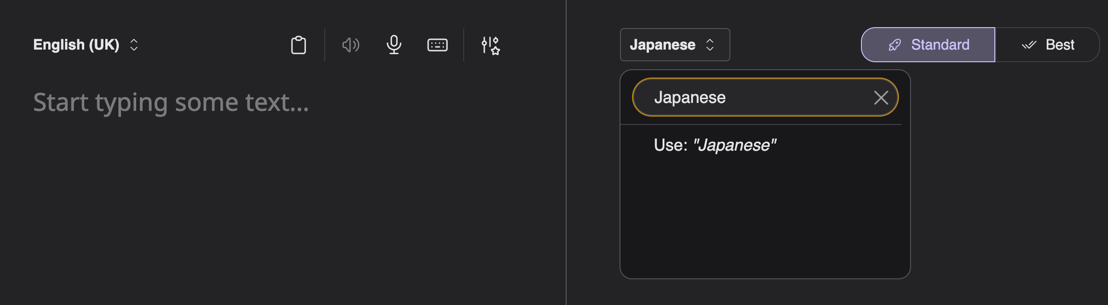1108x305 pixels.
Task: Clear the language search with the X
Action: click(881, 98)
